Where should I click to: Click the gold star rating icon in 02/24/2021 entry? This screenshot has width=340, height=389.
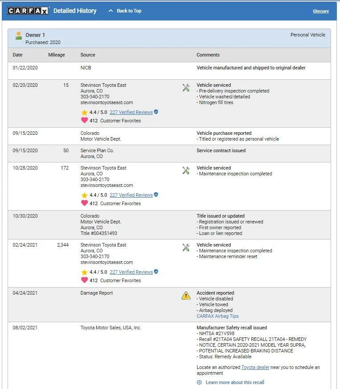coord(84,272)
